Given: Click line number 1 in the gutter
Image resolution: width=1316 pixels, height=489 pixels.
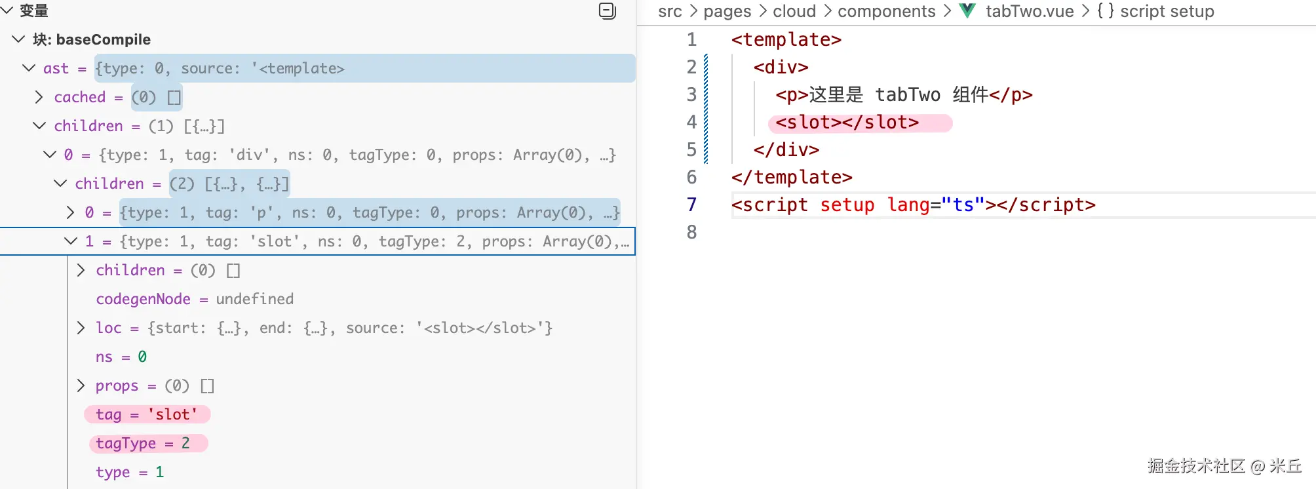Looking at the screenshot, I should click(691, 40).
